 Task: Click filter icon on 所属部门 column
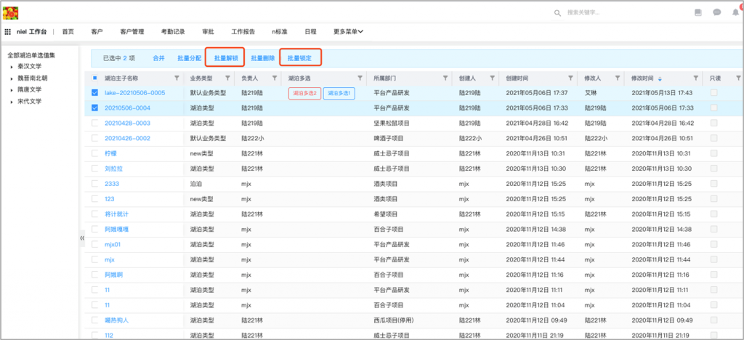click(x=440, y=78)
